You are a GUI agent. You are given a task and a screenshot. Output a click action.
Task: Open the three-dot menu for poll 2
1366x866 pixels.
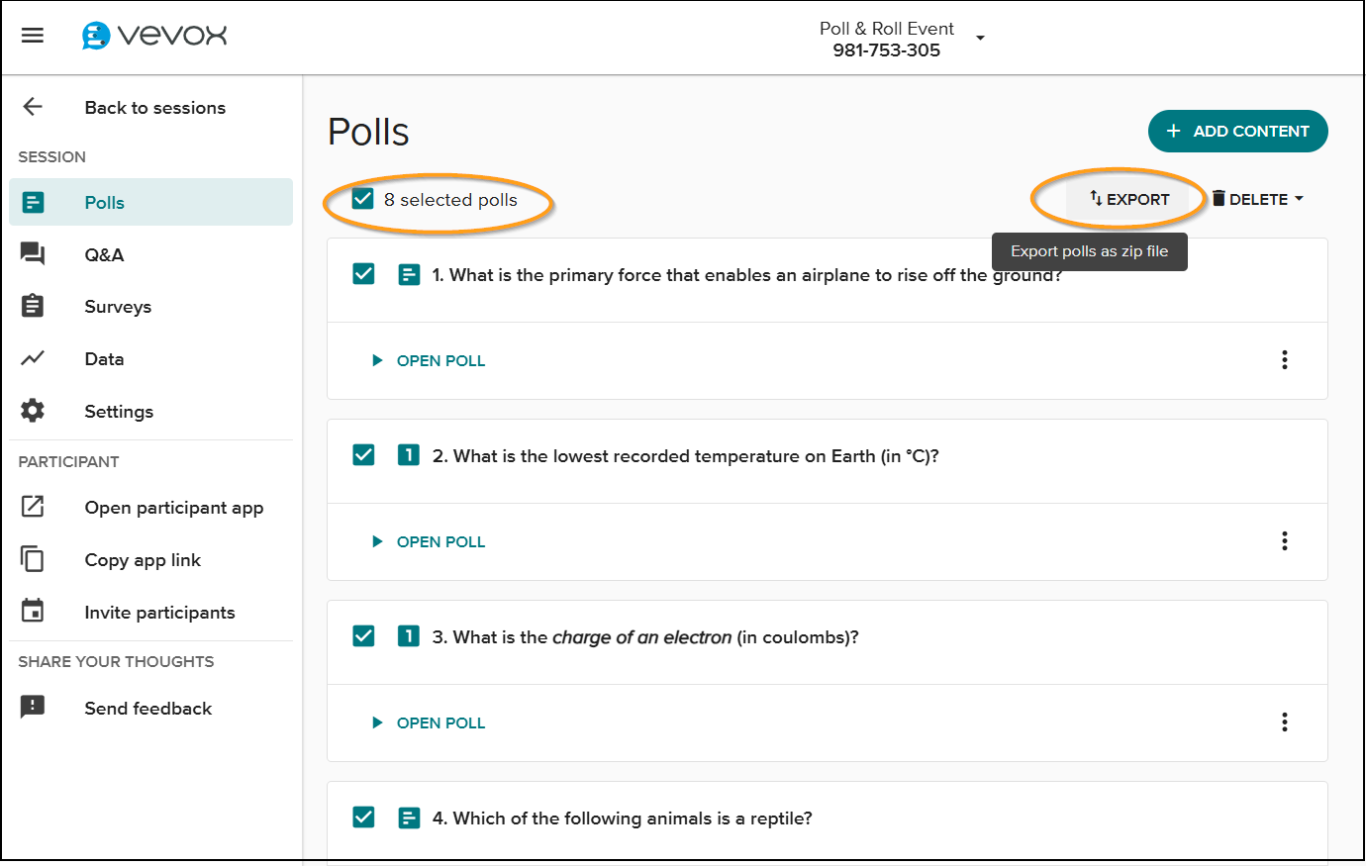tap(1285, 541)
